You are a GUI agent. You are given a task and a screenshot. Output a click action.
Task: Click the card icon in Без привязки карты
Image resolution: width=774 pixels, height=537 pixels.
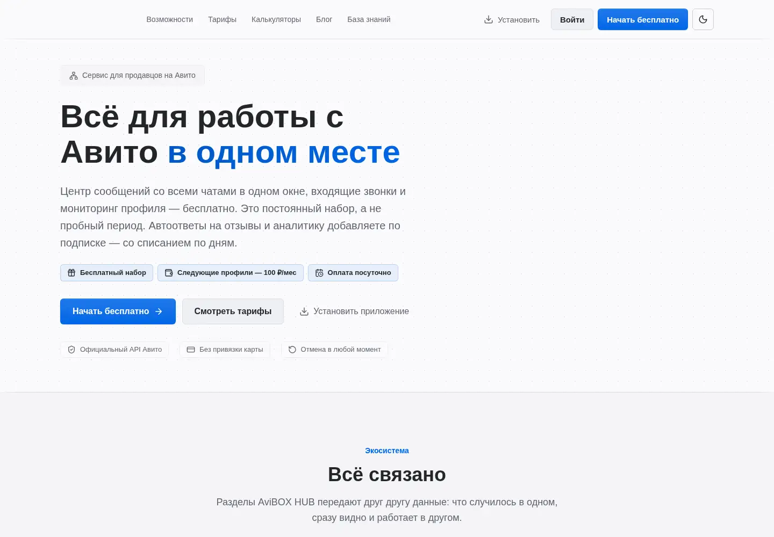point(191,350)
